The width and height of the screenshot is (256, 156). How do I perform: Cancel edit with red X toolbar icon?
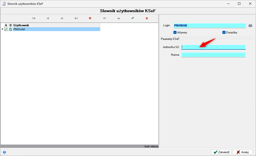[147, 18]
